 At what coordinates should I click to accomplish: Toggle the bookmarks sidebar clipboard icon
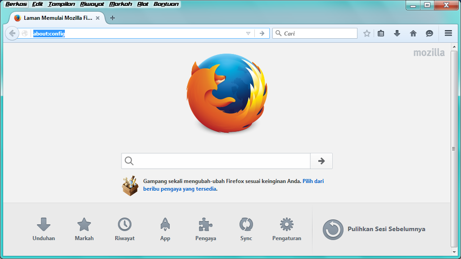381,33
